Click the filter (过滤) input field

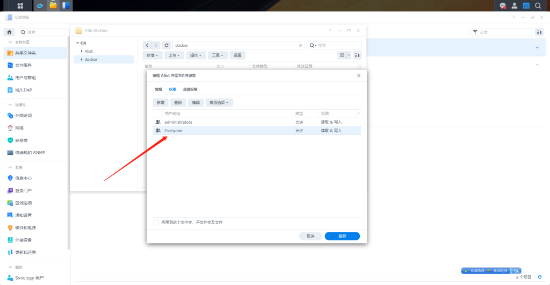point(502,32)
